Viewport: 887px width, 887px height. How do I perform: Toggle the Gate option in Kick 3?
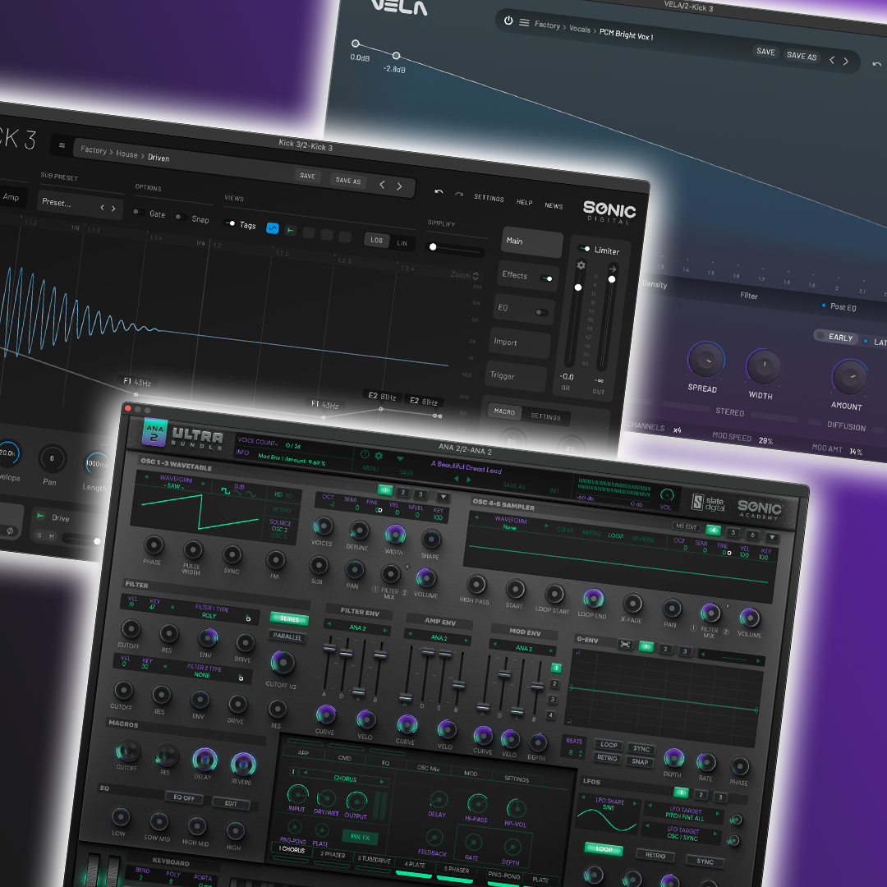(x=137, y=212)
